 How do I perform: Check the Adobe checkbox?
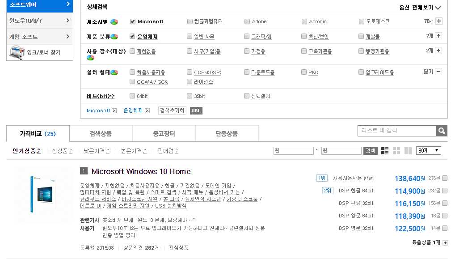click(247, 21)
